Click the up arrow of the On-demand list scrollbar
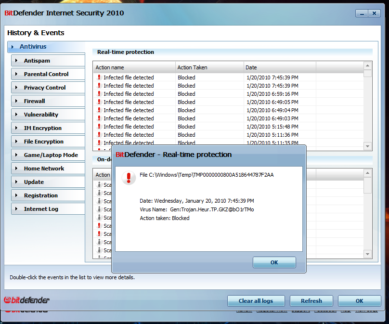 click(x=367, y=173)
